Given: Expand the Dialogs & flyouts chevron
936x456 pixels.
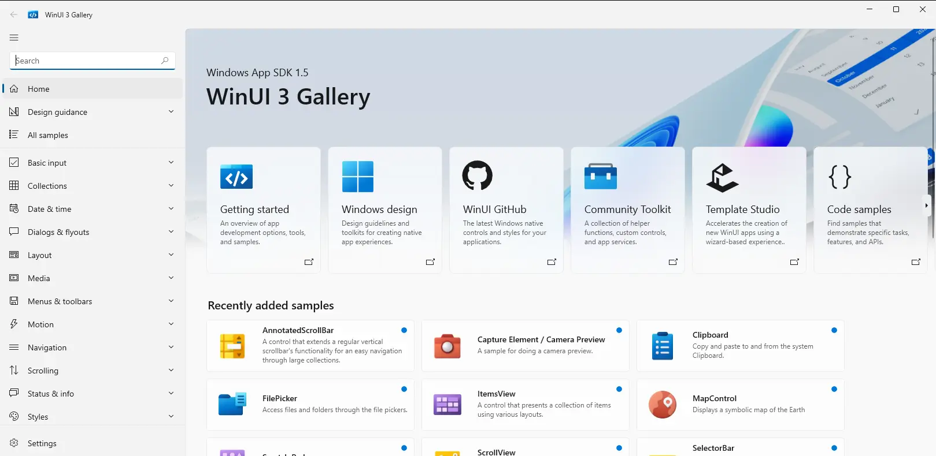Looking at the screenshot, I should click(x=171, y=231).
